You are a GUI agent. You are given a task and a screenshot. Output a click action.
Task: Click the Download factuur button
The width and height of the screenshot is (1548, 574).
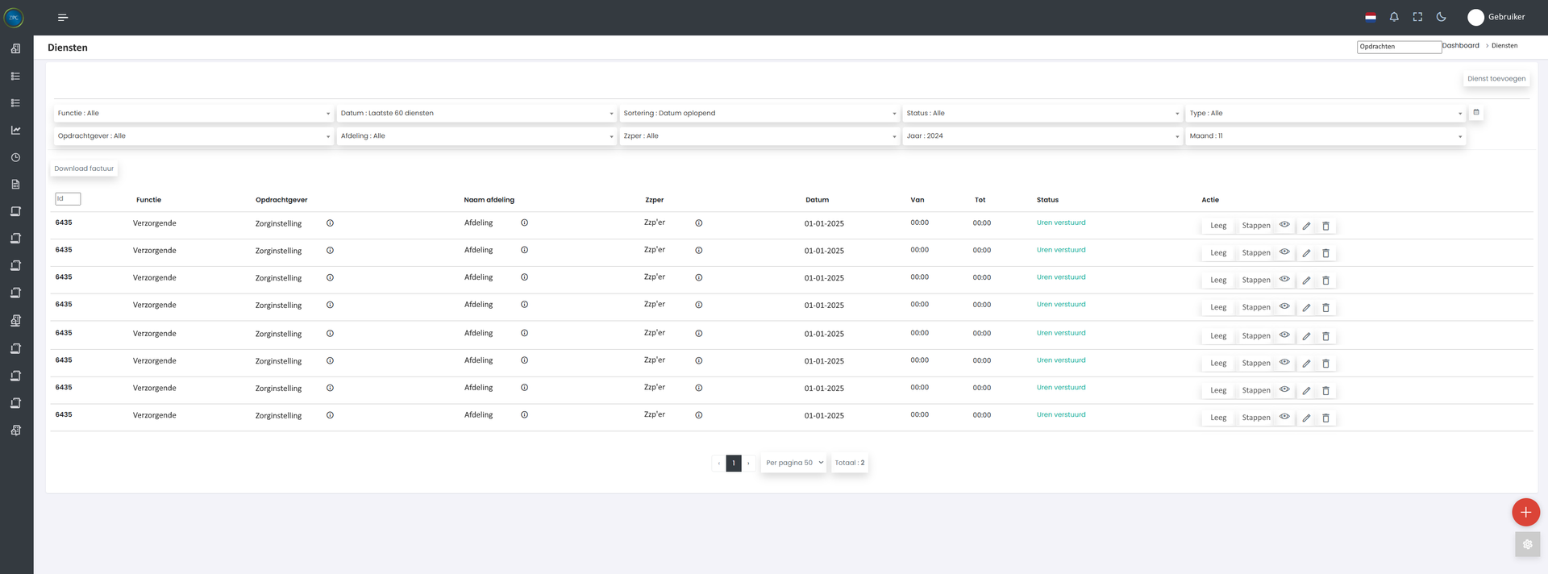point(84,168)
